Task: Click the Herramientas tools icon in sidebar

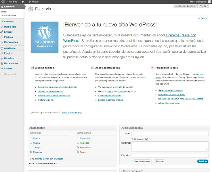Action: [2, 63]
